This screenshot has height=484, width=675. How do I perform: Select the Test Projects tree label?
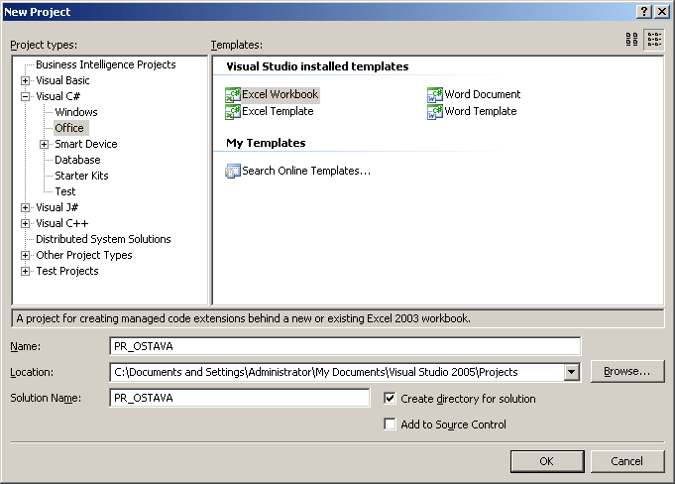[67, 271]
